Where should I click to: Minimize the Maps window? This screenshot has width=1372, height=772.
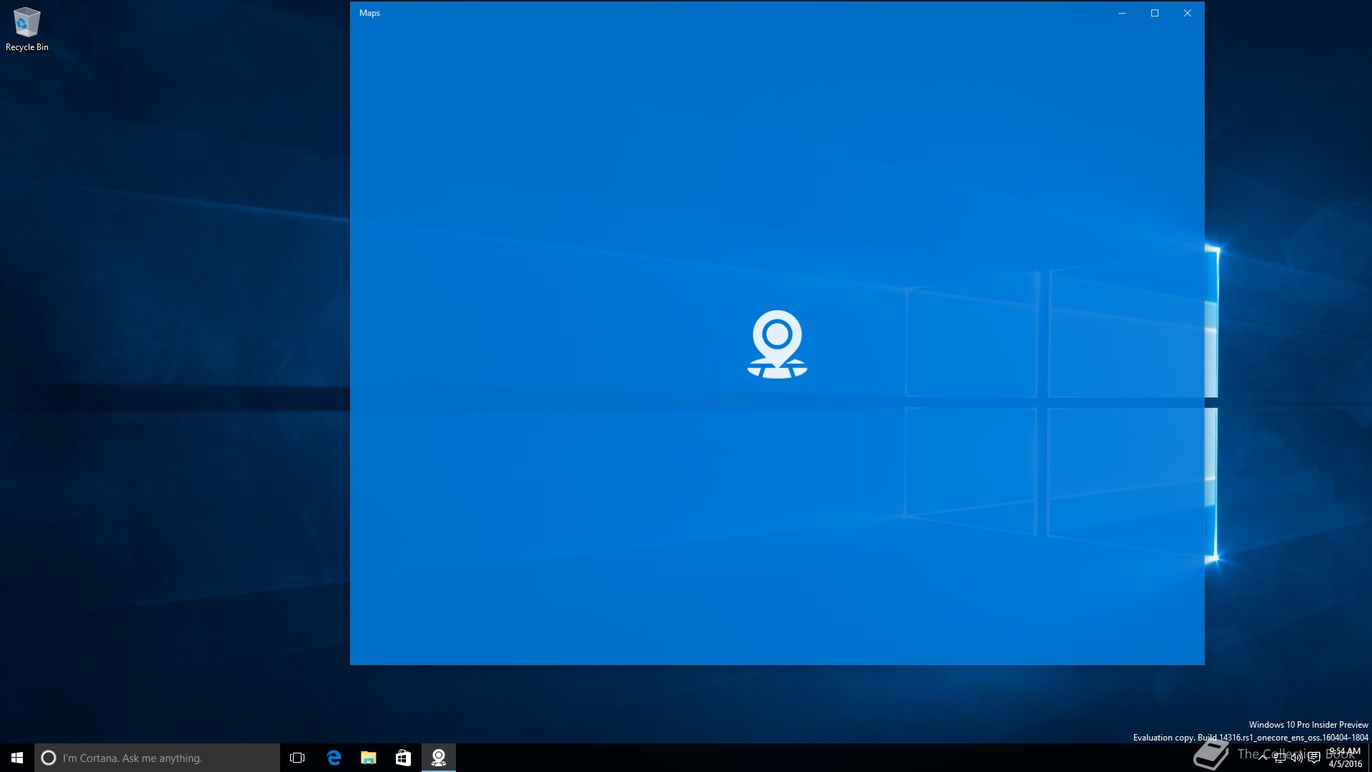1122,13
